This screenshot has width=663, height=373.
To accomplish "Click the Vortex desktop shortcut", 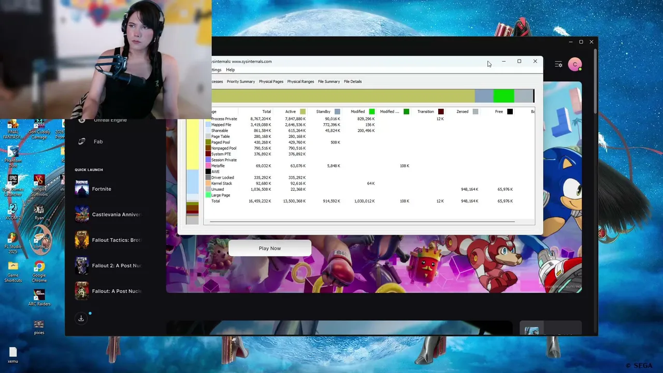I will 39,240.
